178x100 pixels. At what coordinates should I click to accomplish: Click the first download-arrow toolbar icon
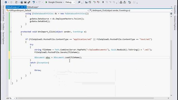pos(121,2)
